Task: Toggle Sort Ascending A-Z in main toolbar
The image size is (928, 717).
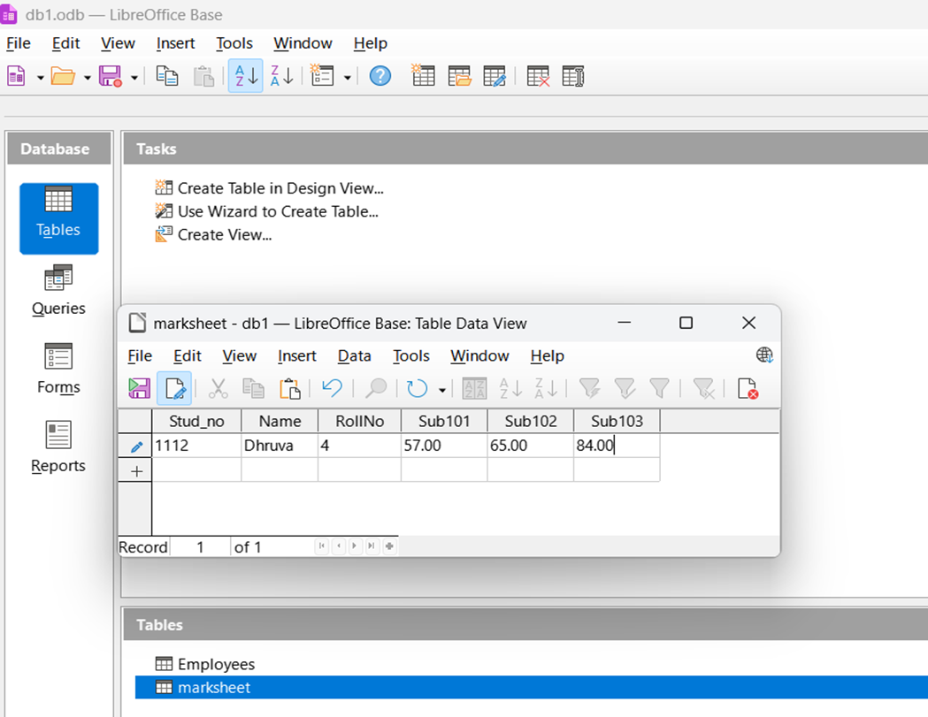Action: (246, 76)
